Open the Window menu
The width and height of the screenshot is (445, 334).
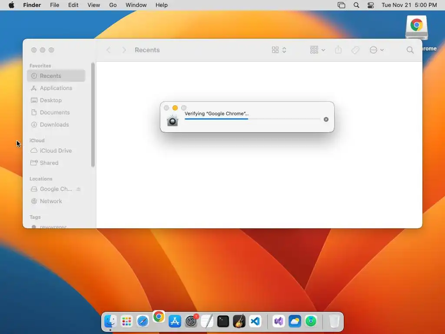tap(136, 5)
